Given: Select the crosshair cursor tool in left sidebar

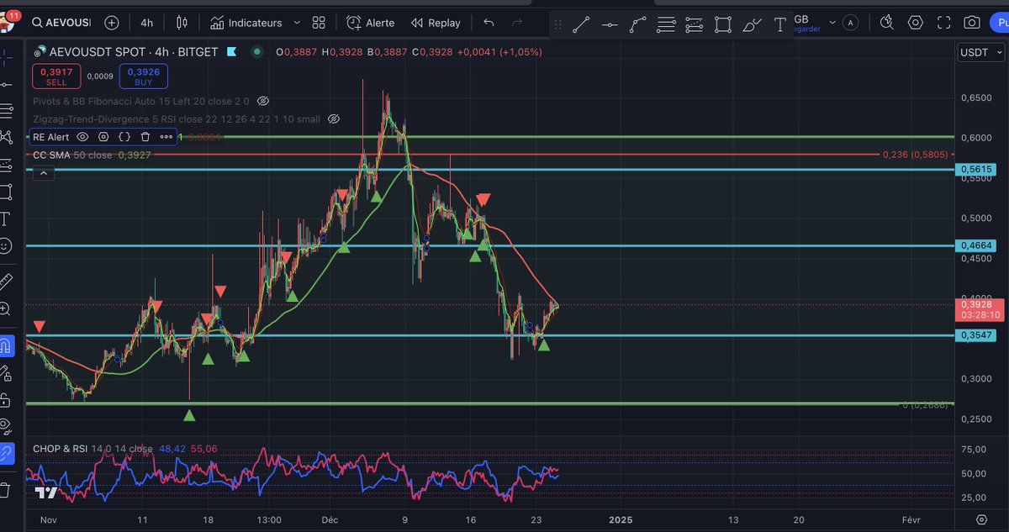Looking at the screenshot, I should pyautogui.click(x=7, y=57).
